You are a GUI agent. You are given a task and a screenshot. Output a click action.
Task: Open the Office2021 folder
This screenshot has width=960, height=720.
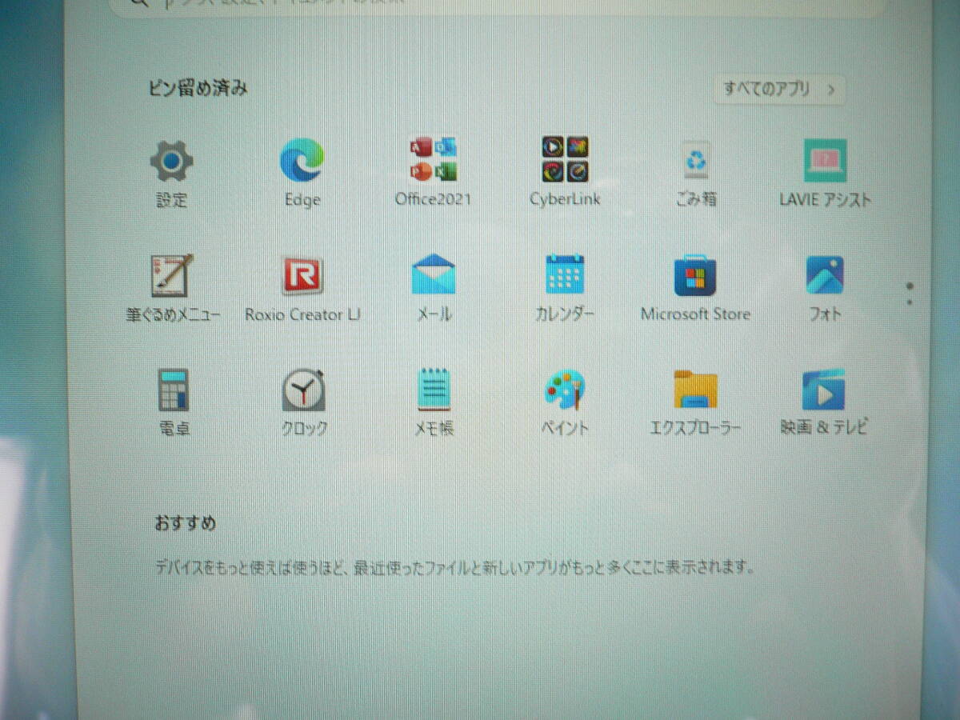[433, 171]
